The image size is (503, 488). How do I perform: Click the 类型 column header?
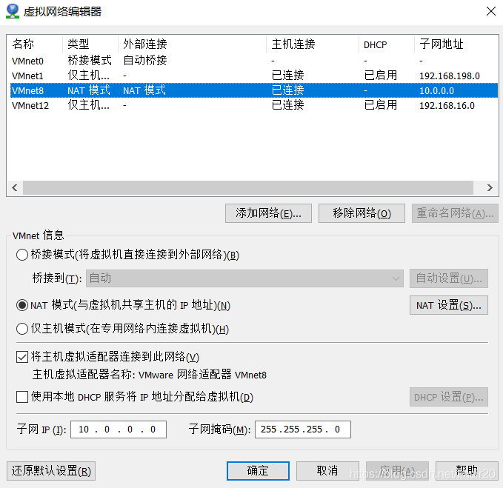coord(90,44)
